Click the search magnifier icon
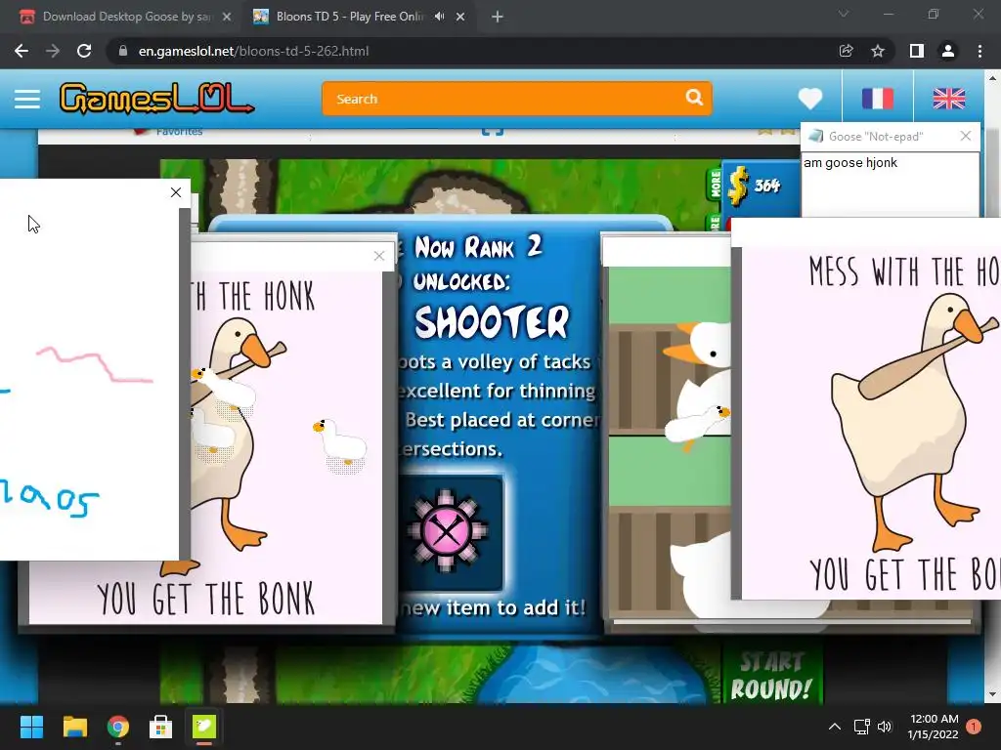Viewport: 1001px width, 750px height. pyautogui.click(x=694, y=98)
